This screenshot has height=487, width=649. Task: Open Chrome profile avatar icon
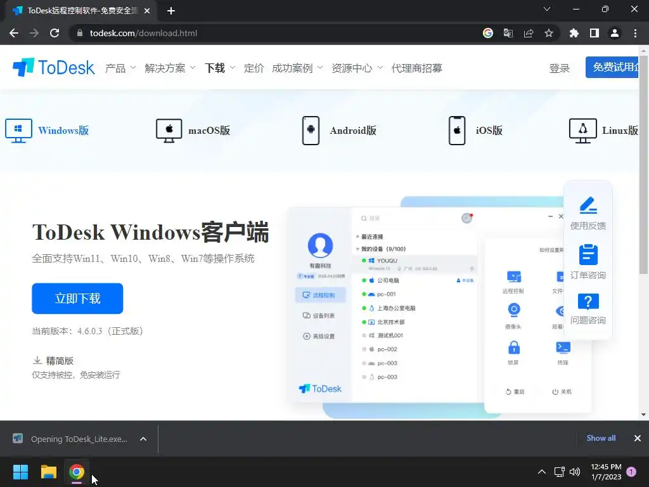[x=615, y=33]
